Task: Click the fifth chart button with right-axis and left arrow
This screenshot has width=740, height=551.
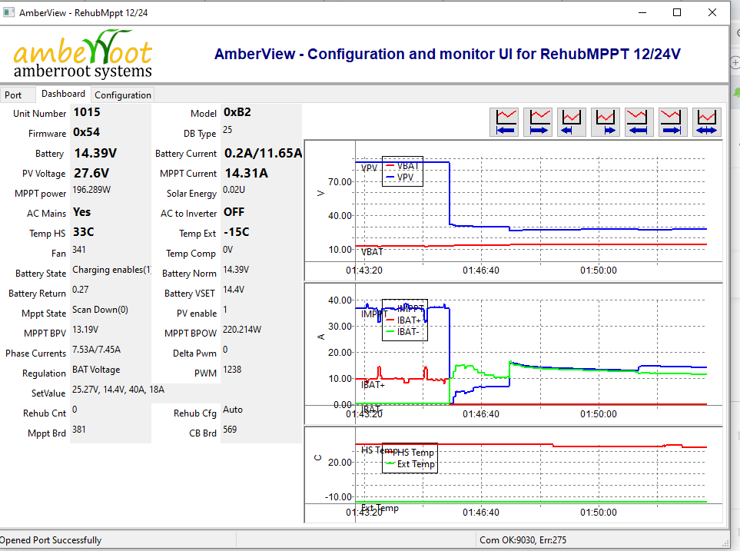Action: tap(641, 122)
